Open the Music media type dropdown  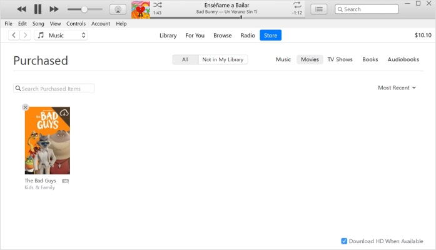pos(61,35)
